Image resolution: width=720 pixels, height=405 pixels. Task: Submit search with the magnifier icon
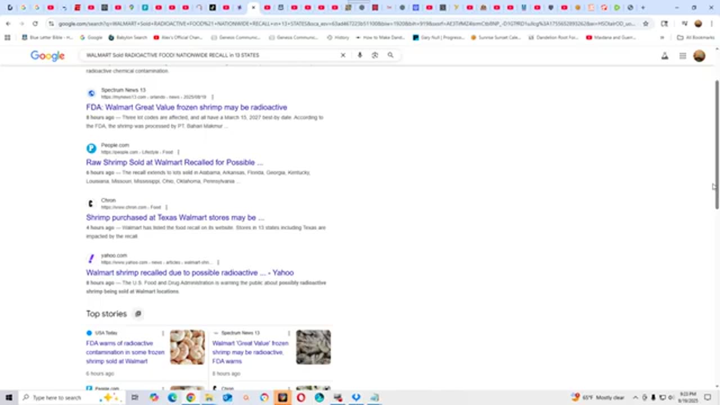(390, 55)
